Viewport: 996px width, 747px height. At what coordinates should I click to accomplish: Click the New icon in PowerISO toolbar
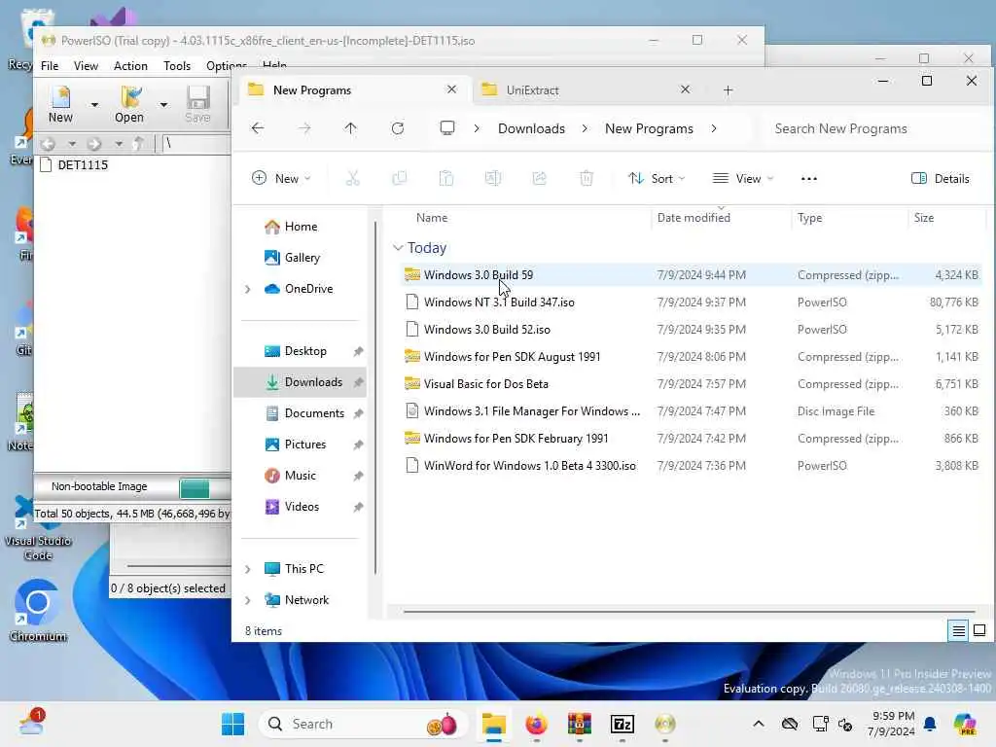click(x=60, y=104)
